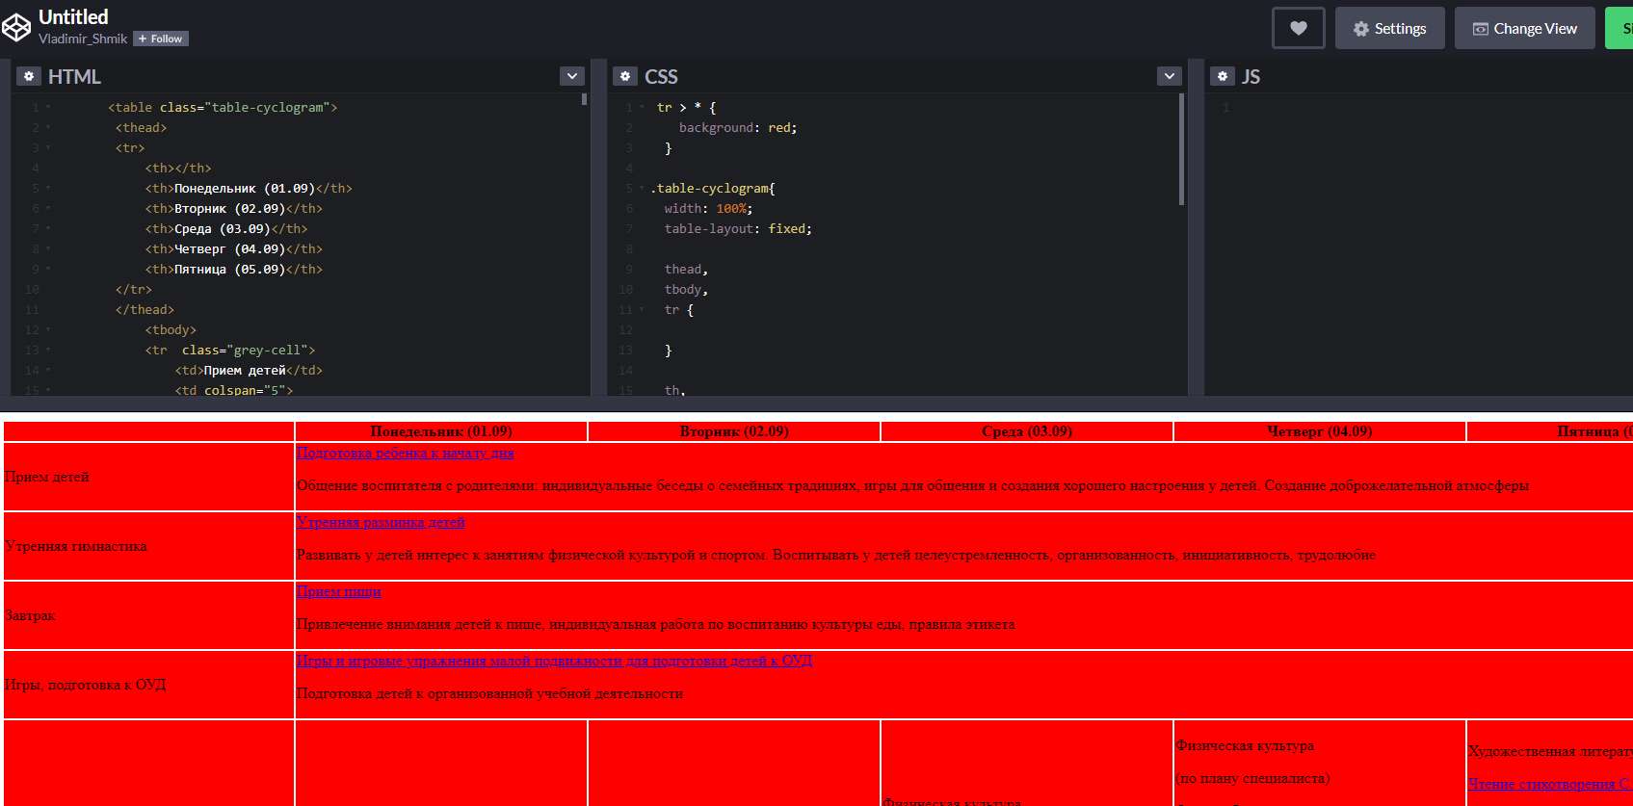
Task: Fold the tr selector block in CSS
Action: click(x=642, y=108)
